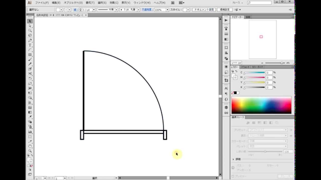
Task: Click the Black K slider track
Action: point(254,87)
